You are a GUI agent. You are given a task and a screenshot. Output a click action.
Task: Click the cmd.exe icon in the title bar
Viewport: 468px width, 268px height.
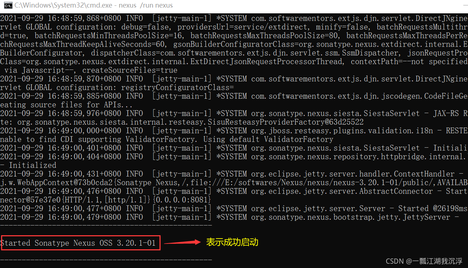point(7,5)
